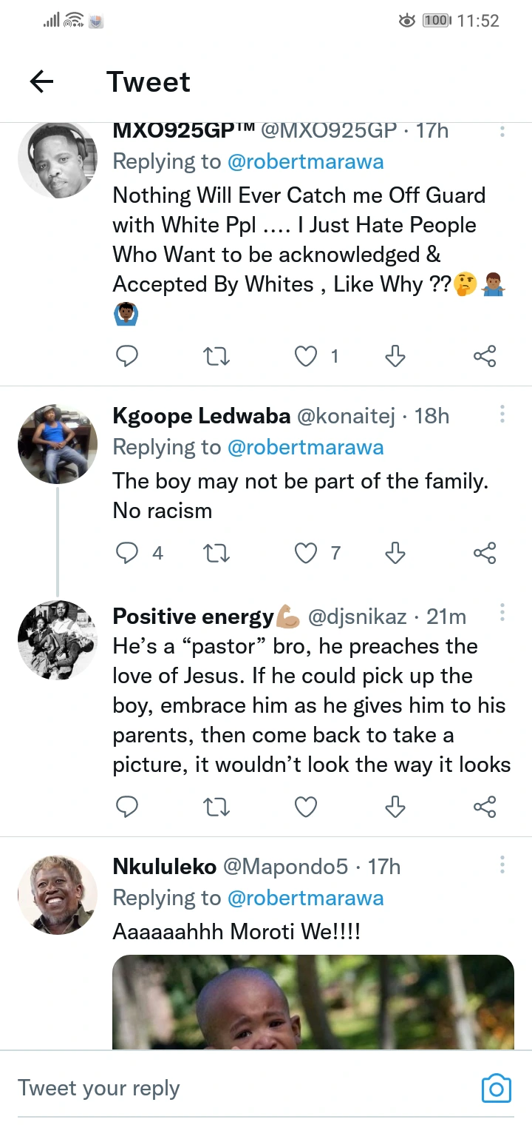The image size is (532, 1125).
Task: Reply to MXO925GP's tweet
Action: click(128, 357)
